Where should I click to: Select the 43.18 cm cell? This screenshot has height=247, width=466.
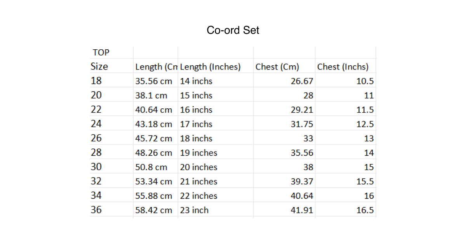(154, 124)
